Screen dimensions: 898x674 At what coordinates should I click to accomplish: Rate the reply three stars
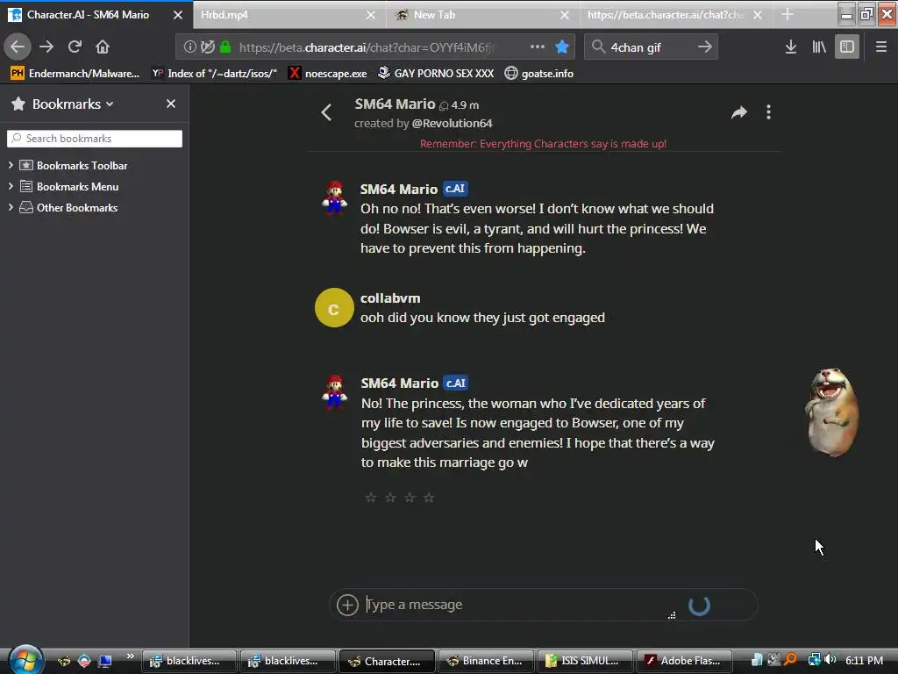(410, 498)
